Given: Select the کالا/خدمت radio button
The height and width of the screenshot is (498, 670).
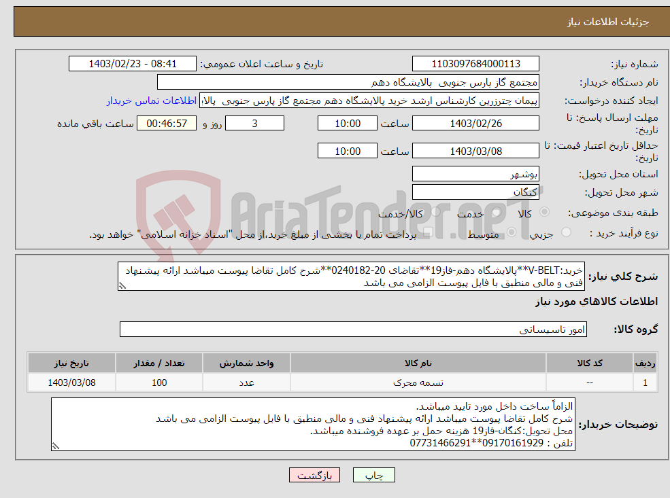Looking at the screenshot, I should [x=435, y=212].
